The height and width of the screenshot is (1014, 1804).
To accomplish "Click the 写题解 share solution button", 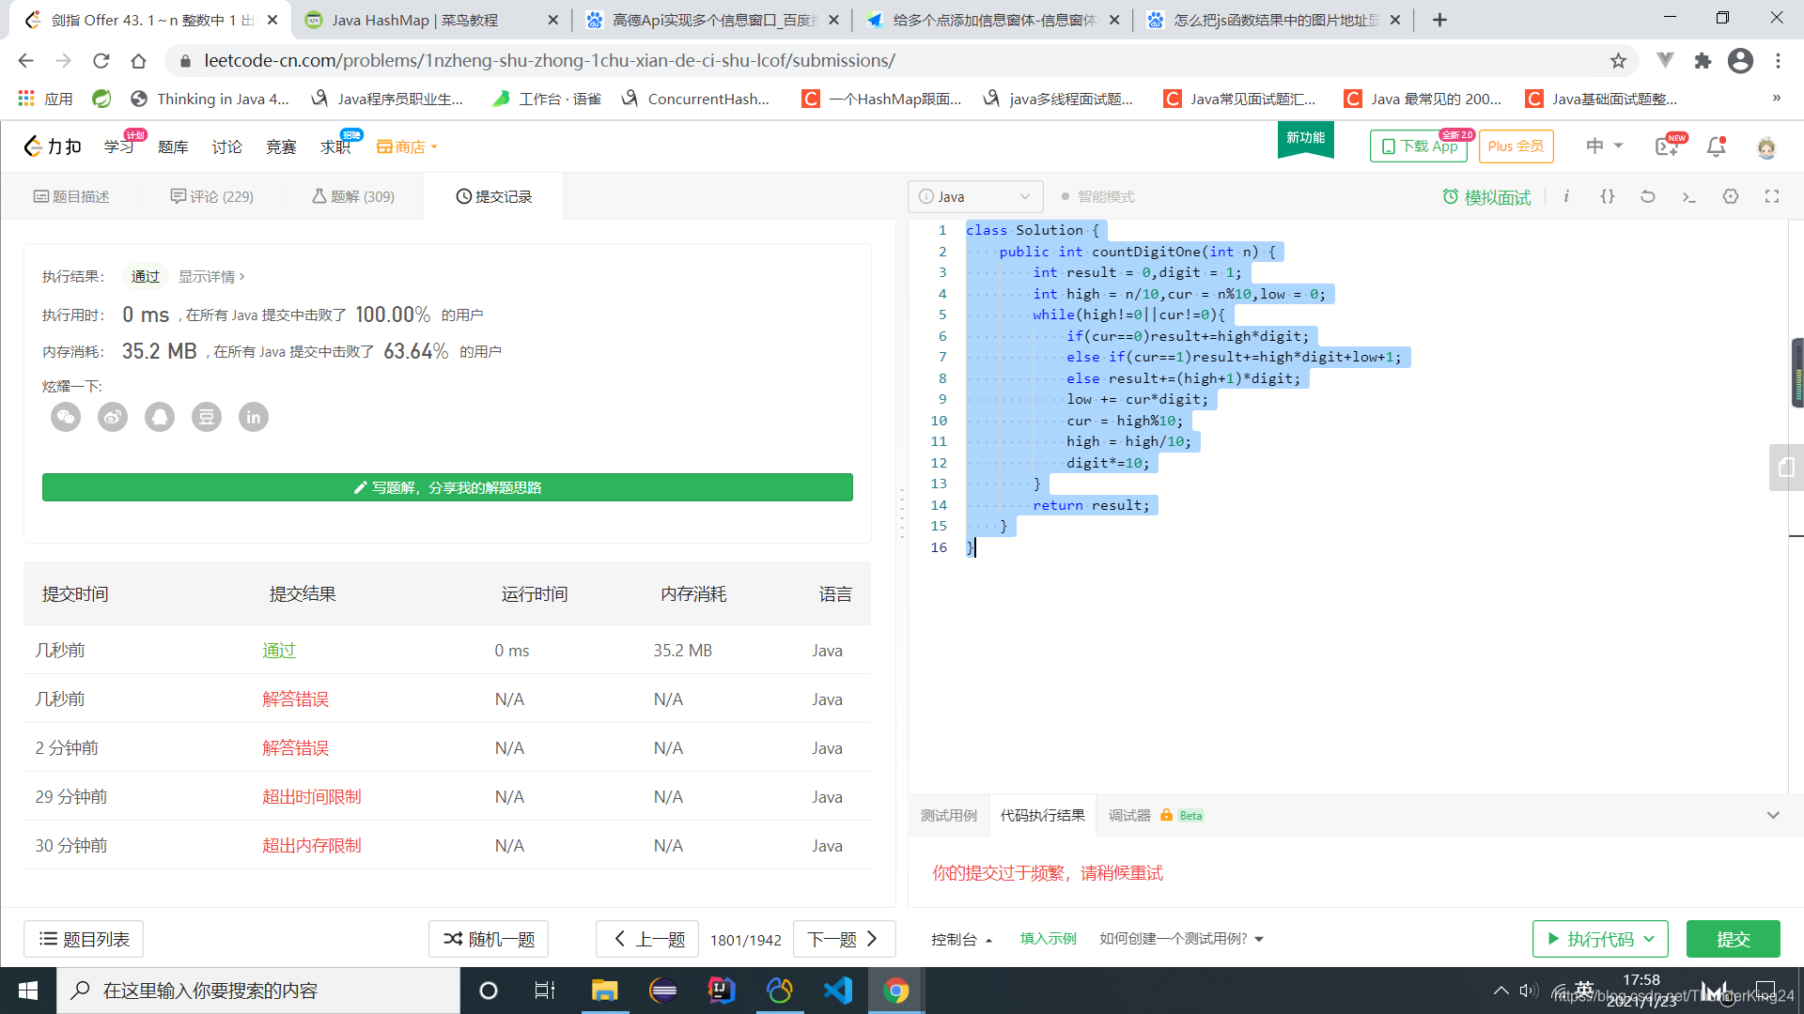I will (447, 486).
